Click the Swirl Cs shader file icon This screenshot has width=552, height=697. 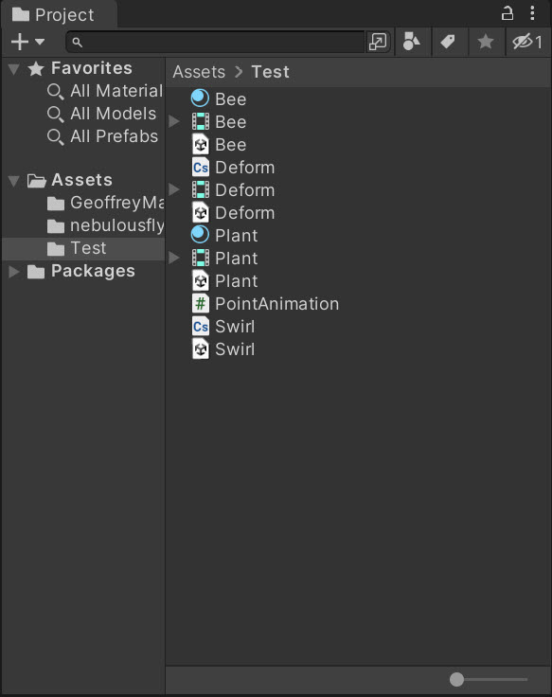(x=200, y=327)
